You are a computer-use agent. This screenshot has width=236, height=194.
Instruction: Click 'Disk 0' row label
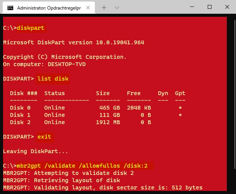click(20, 108)
